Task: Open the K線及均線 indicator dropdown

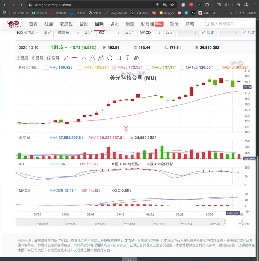Action: 28,33
